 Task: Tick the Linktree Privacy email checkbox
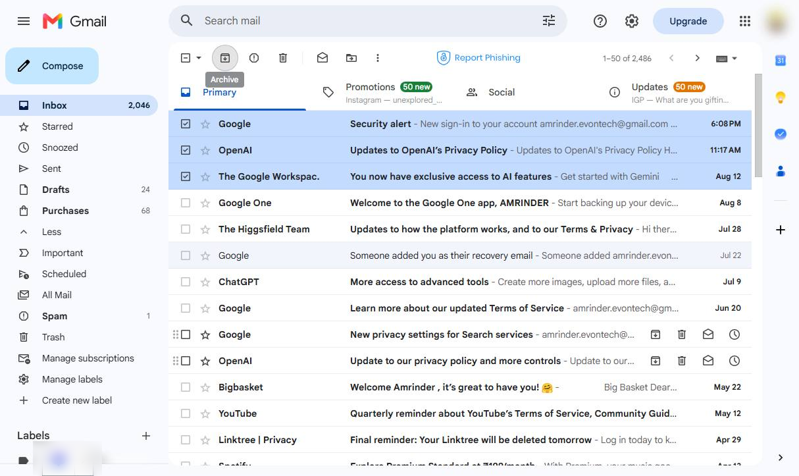pyautogui.click(x=186, y=440)
